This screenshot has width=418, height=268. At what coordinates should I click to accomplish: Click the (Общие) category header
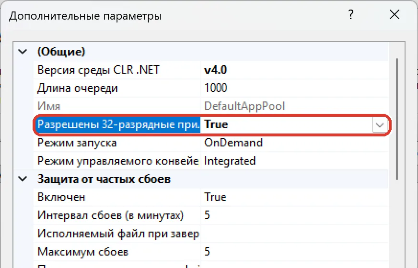coord(61,51)
